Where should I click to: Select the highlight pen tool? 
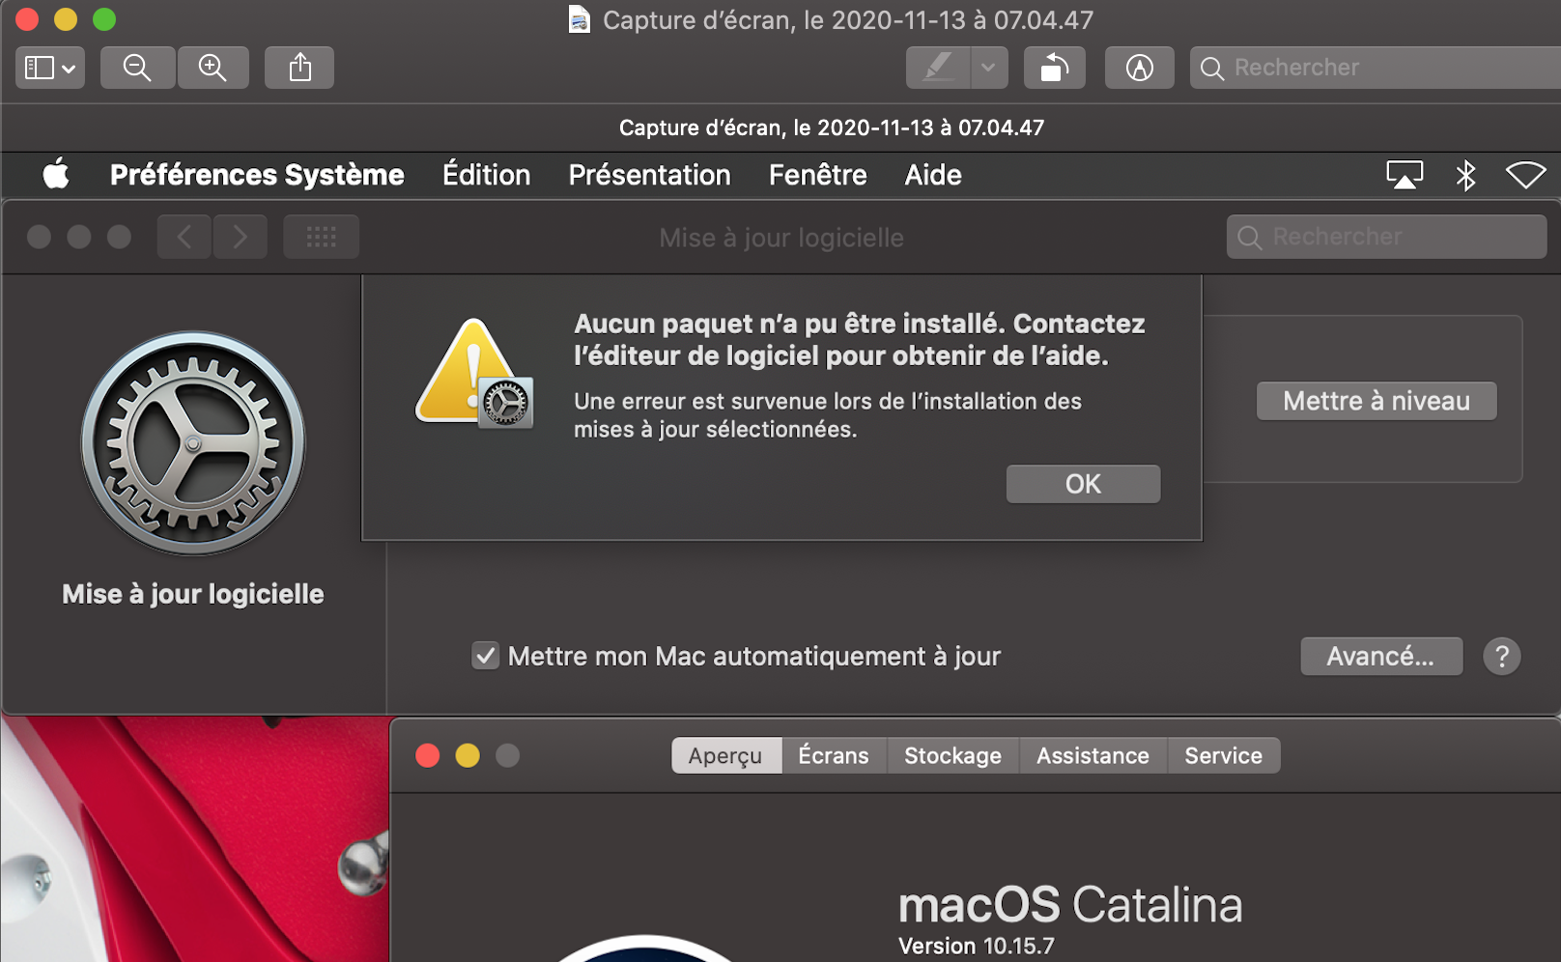coord(938,68)
